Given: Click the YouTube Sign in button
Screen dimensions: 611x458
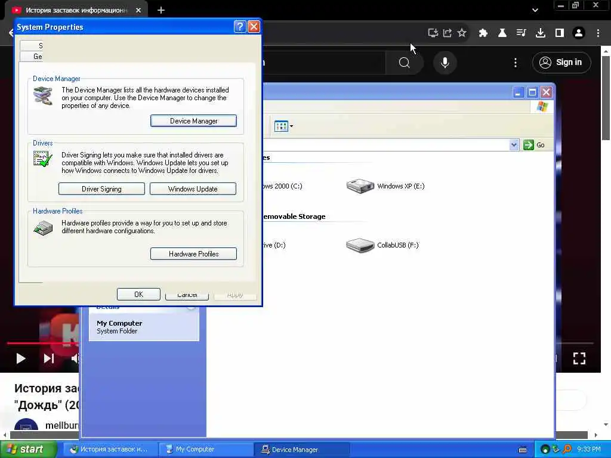Looking at the screenshot, I should pyautogui.click(x=561, y=62).
